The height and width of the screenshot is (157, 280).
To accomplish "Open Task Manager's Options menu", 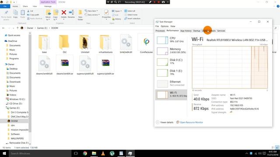I will 164,26.
